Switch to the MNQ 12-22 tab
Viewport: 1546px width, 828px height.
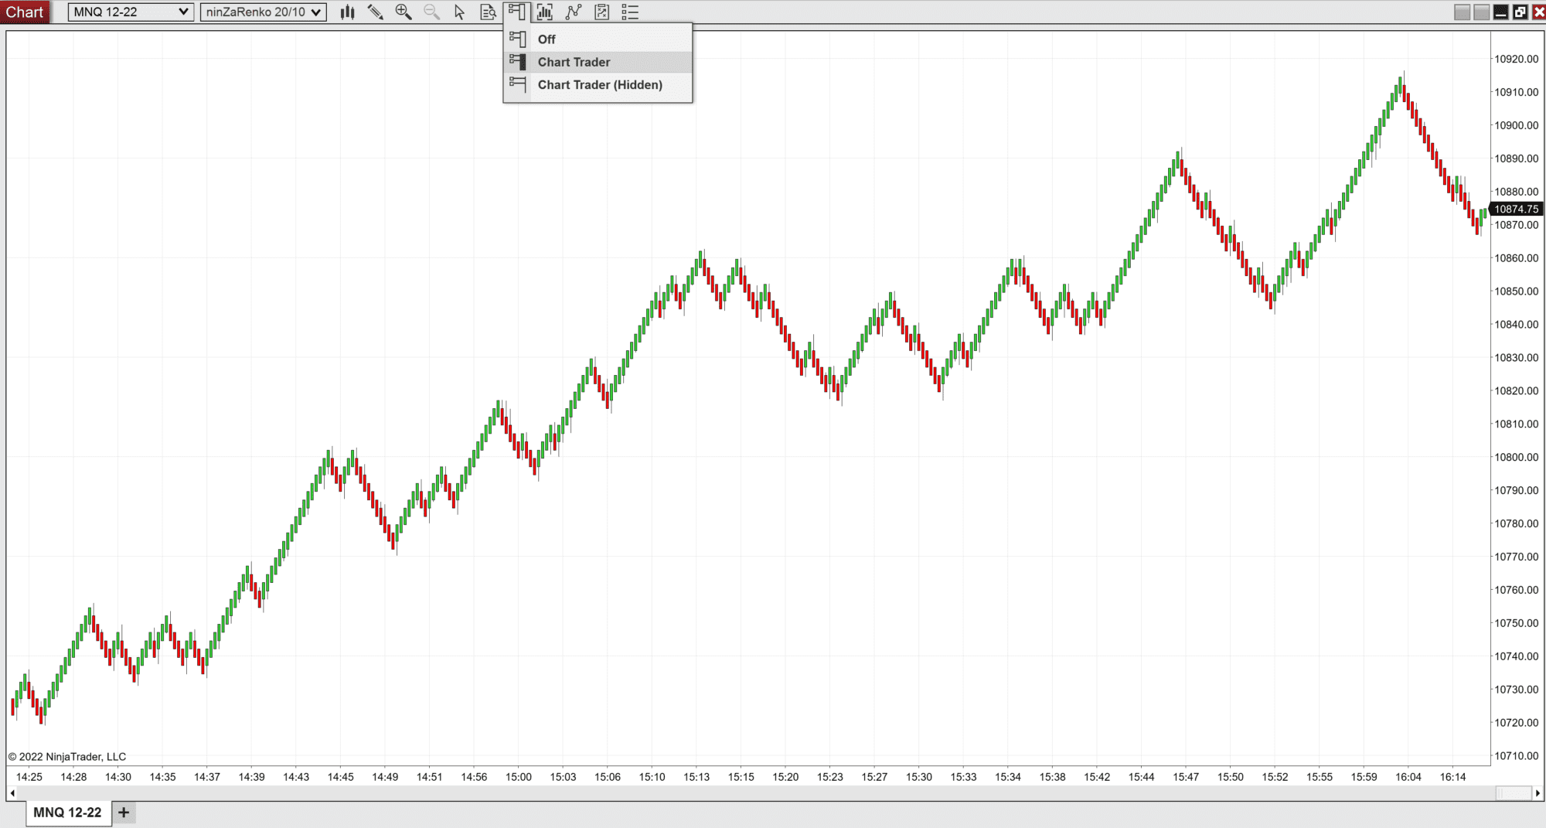[67, 813]
